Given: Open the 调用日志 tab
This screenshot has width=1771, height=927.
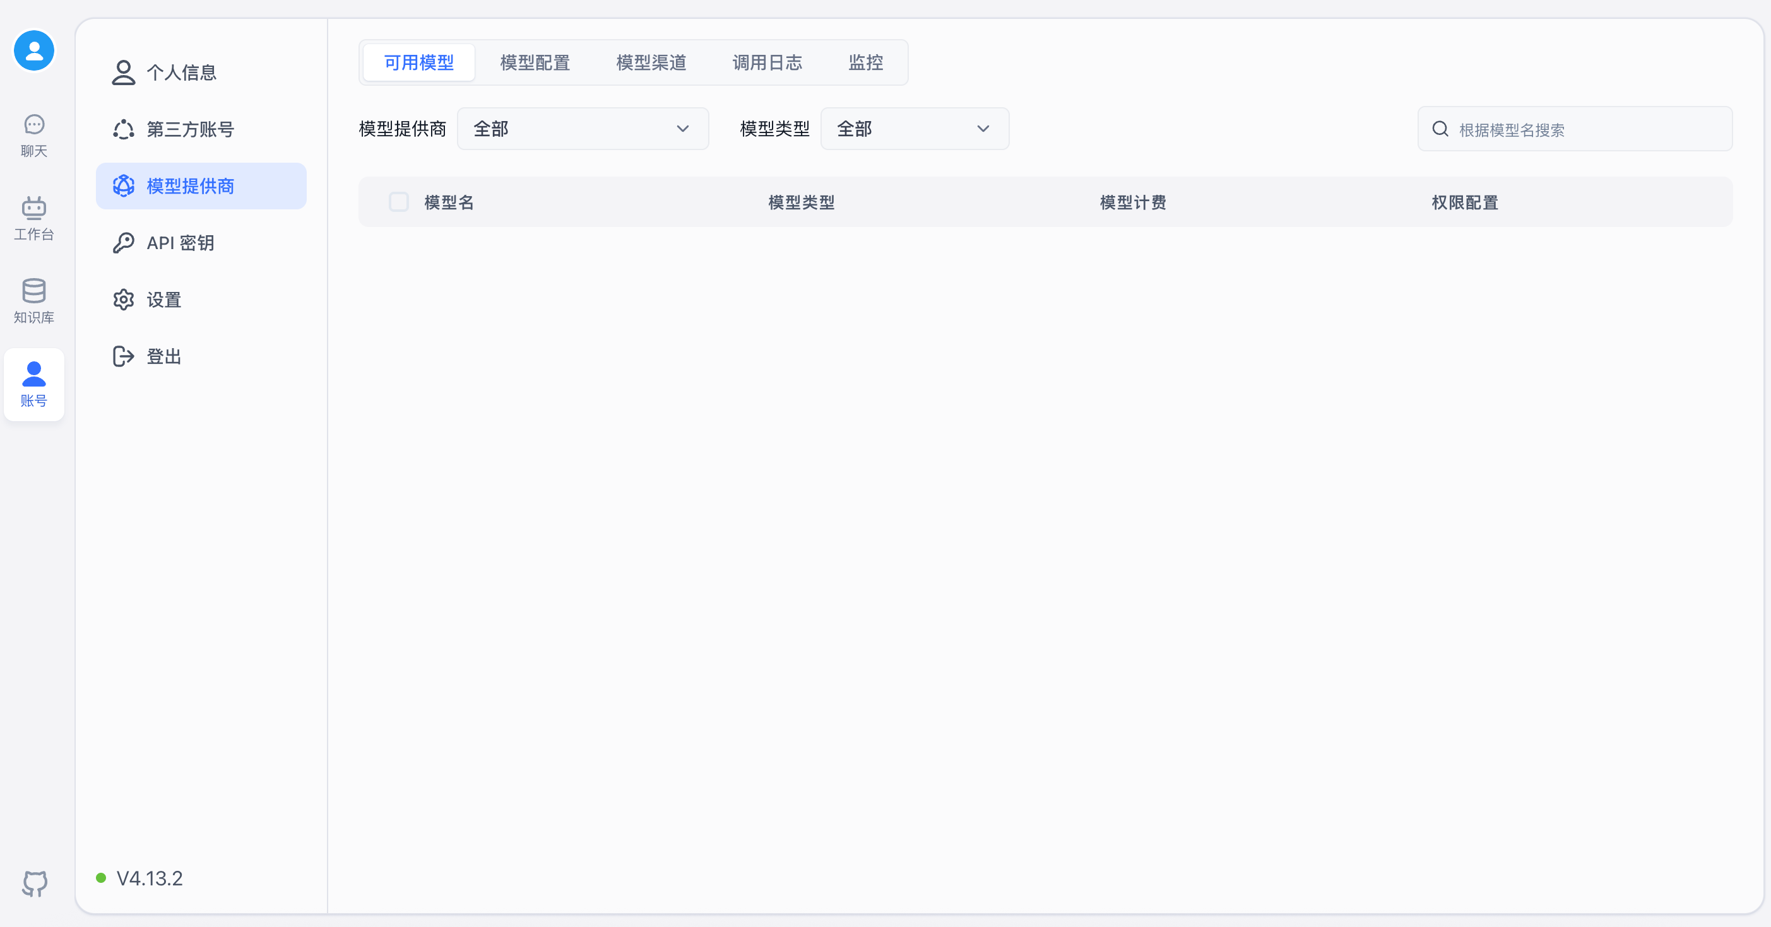Looking at the screenshot, I should (x=767, y=62).
